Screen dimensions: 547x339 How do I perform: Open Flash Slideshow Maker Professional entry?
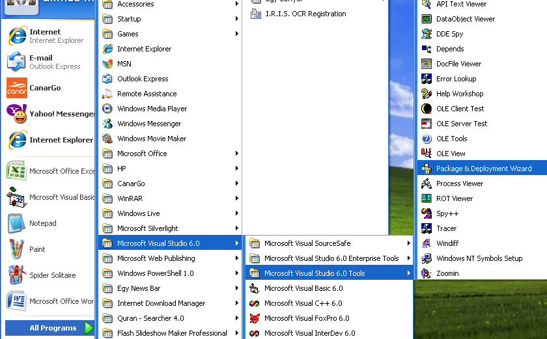(170, 333)
